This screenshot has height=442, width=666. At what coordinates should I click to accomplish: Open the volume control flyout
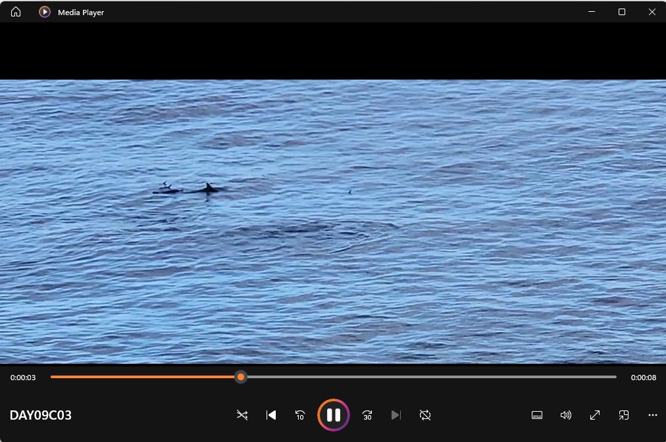[566, 415]
